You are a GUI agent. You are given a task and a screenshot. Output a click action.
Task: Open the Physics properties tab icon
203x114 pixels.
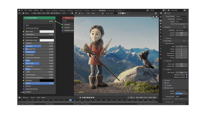tap(161, 45)
